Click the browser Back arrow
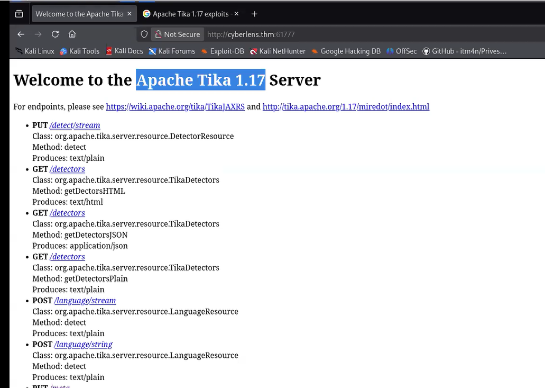 pyautogui.click(x=21, y=34)
